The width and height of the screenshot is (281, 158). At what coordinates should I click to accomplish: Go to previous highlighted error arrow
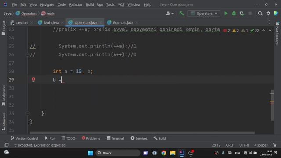coord(263,31)
